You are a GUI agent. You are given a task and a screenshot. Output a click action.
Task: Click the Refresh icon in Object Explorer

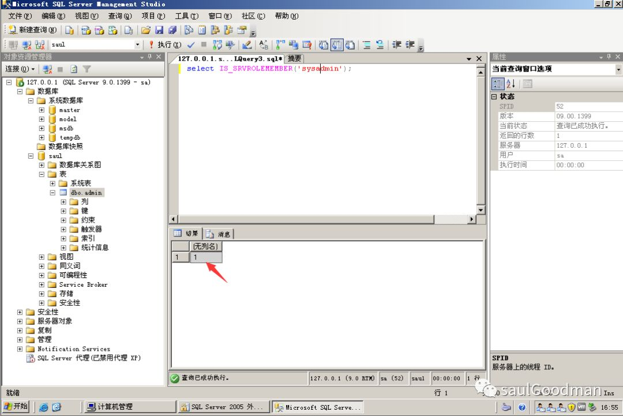click(74, 69)
